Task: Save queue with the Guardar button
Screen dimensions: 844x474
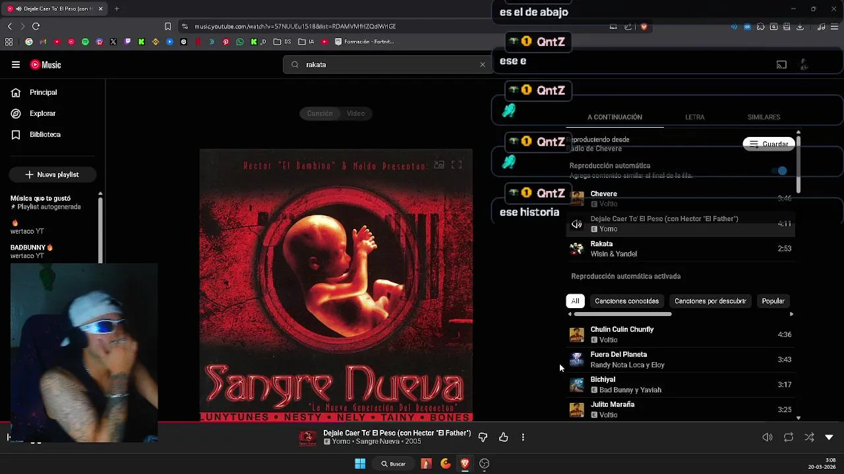Action: tap(769, 144)
